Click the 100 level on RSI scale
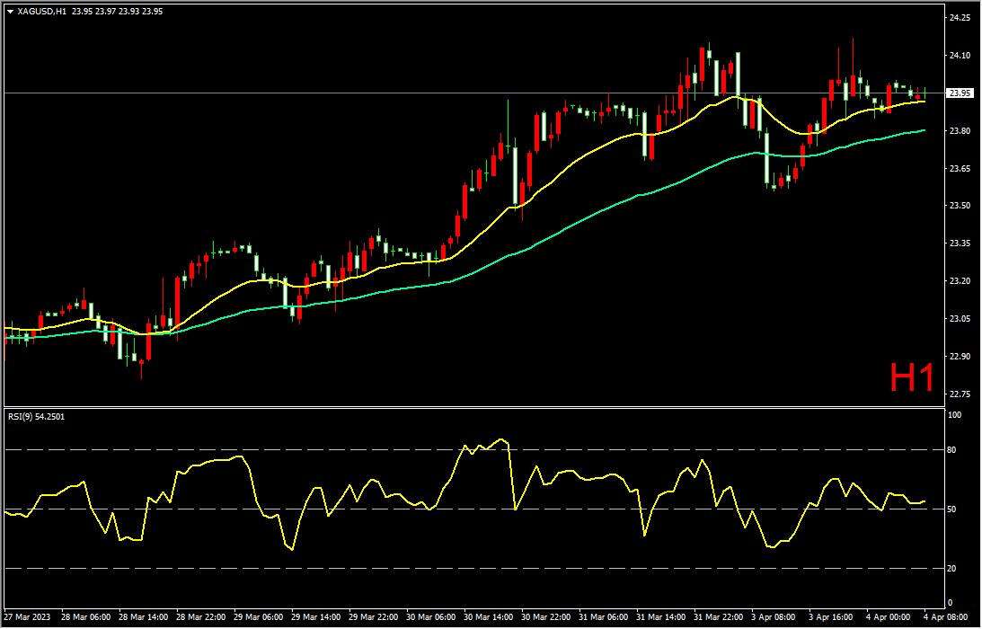Viewport: 982px width, 629px height. tap(955, 415)
